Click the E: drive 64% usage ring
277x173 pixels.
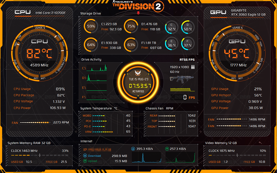pos(91,45)
